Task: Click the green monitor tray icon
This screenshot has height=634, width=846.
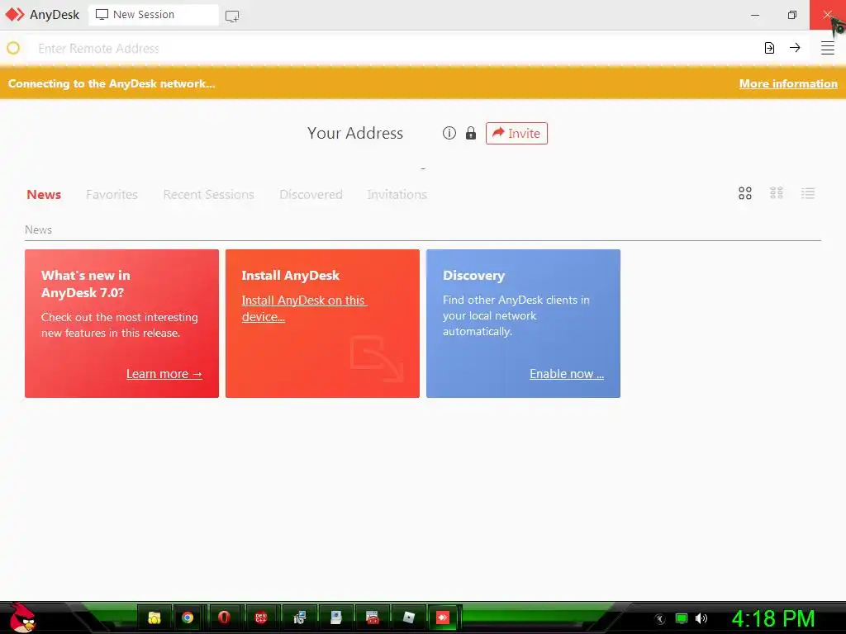Action: tap(682, 618)
